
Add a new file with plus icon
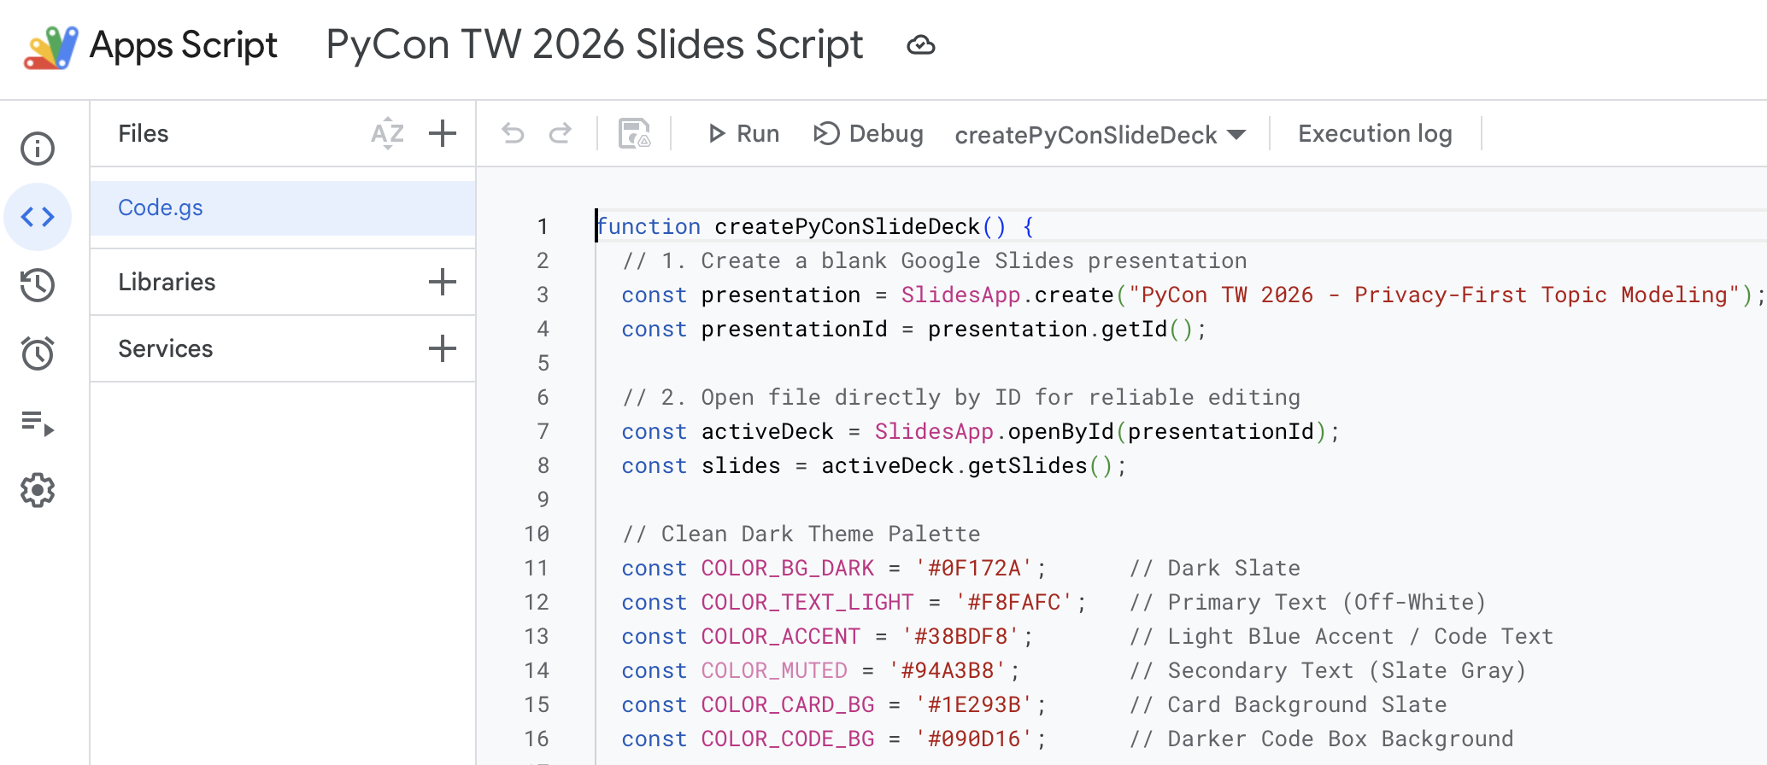pos(443,133)
